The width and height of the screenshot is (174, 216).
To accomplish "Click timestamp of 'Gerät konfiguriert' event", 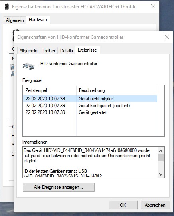I will point(45,106).
